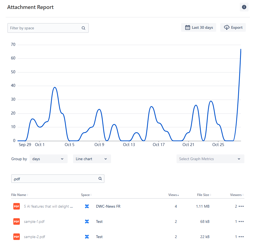Expand the Group by days dropdown
The image size is (255, 247).
(48, 159)
